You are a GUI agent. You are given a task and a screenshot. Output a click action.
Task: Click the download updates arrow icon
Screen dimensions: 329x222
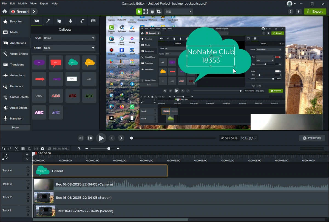[x=299, y=11]
